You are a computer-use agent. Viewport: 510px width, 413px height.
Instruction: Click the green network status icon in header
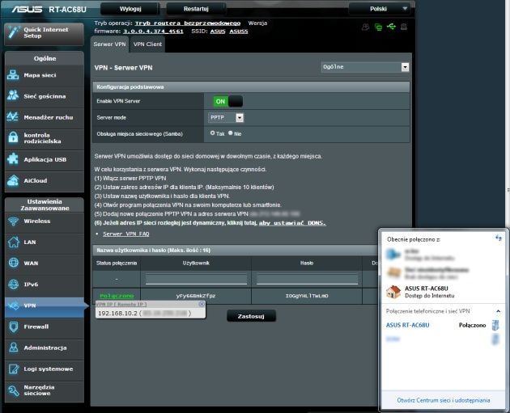click(x=378, y=27)
